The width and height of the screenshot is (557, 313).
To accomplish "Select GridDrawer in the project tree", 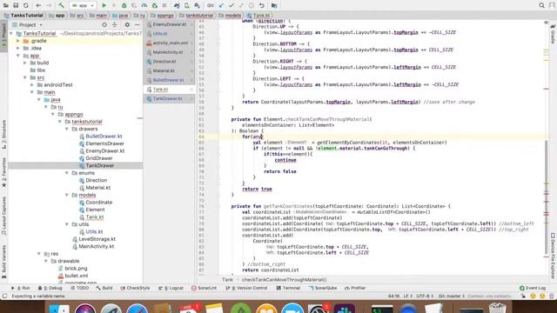I will click(x=98, y=158).
